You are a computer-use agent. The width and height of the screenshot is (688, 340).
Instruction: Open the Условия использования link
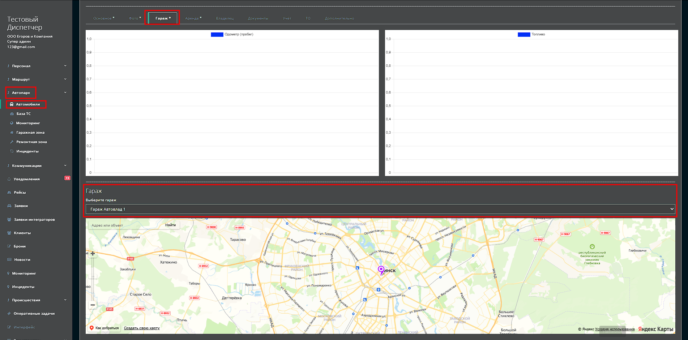[x=615, y=329]
